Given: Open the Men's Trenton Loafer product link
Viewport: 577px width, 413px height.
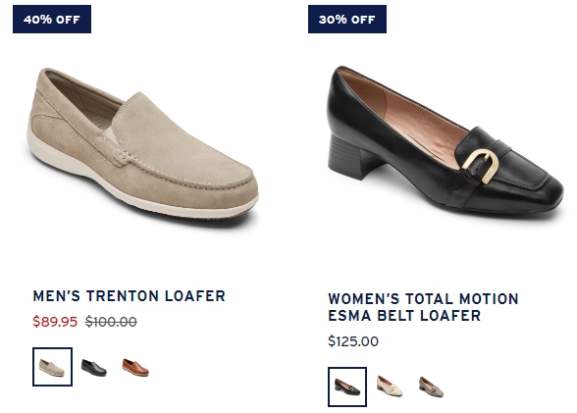Looking at the screenshot, I should click(x=130, y=296).
